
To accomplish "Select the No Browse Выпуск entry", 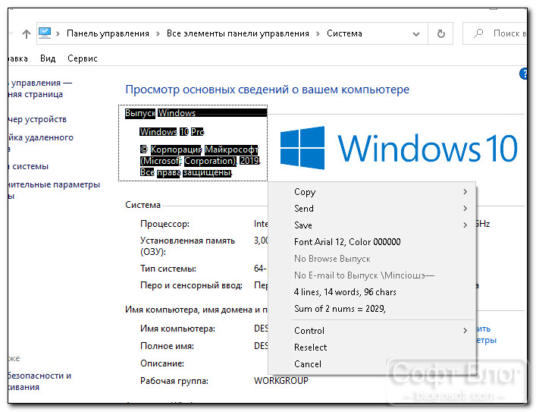I will (x=372, y=259).
